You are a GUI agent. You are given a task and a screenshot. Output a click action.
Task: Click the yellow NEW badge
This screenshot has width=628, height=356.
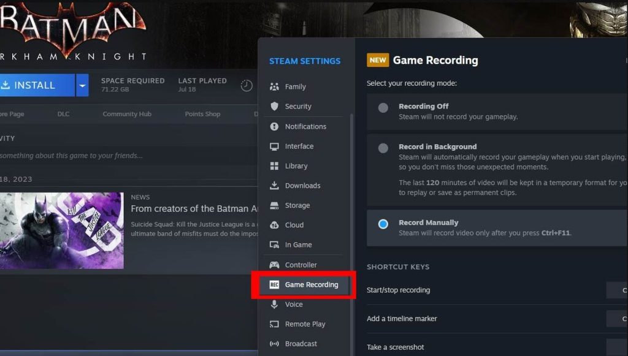click(x=378, y=60)
